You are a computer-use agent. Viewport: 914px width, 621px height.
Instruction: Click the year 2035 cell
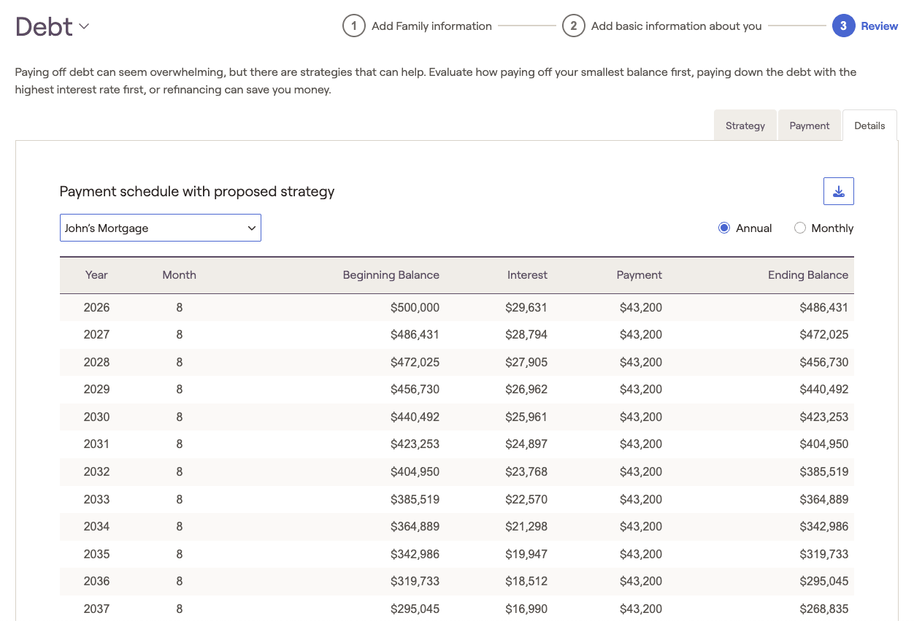[96, 555]
